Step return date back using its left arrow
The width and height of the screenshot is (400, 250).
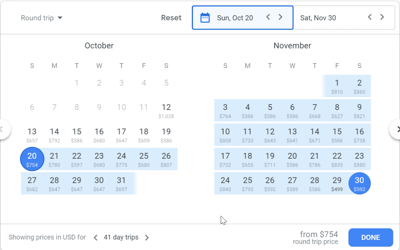(x=370, y=17)
